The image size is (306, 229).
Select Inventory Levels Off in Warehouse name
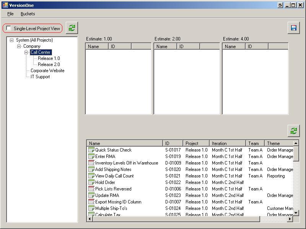tap(127, 163)
